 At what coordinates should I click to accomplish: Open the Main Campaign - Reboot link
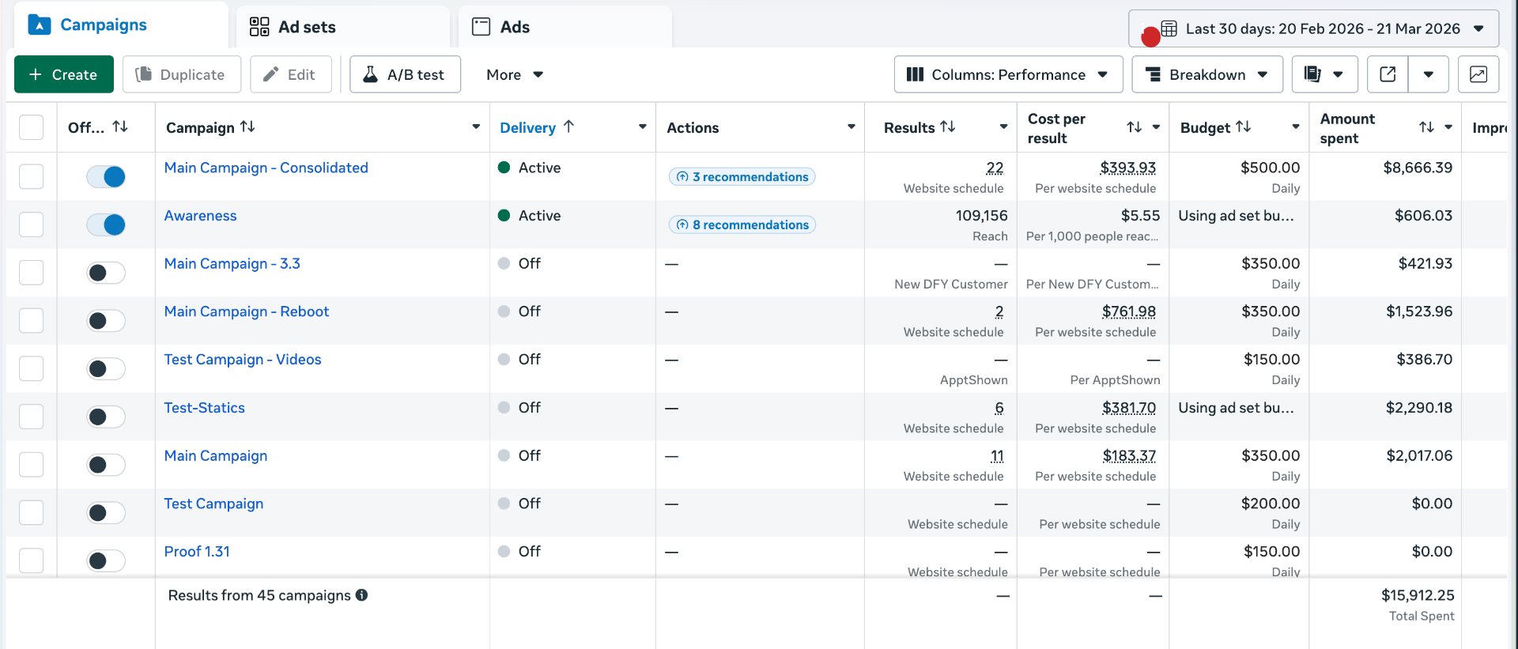point(247,311)
